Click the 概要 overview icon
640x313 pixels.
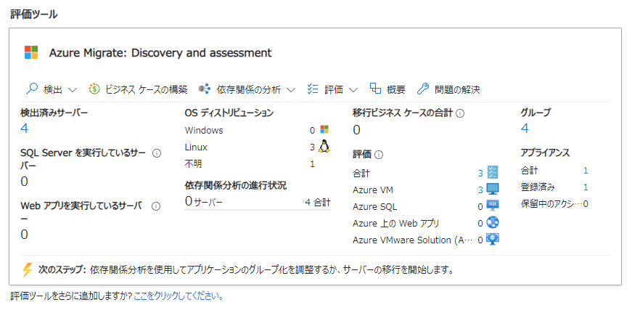[x=375, y=89]
